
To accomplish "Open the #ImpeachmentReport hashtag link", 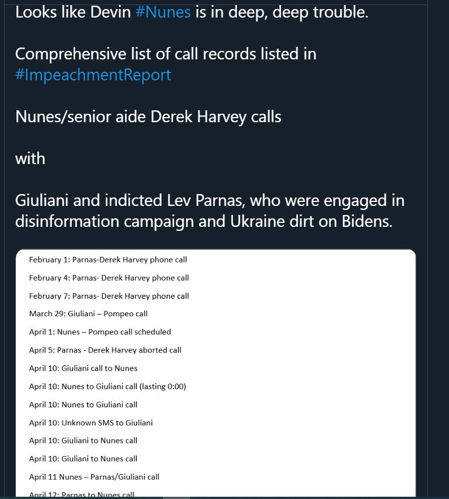I will point(93,75).
